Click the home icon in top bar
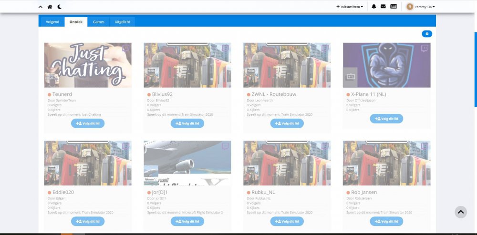 50,7
